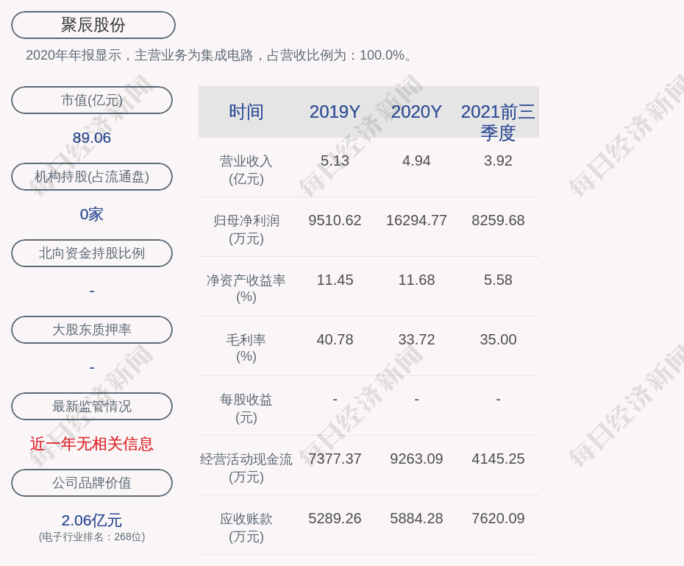Open the 北向资金持股比例 pill label

click(92, 253)
